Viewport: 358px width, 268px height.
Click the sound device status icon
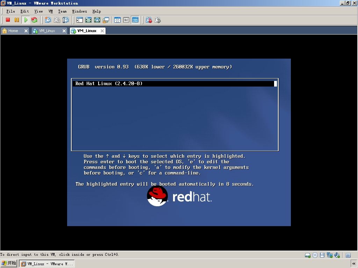(x=337, y=255)
